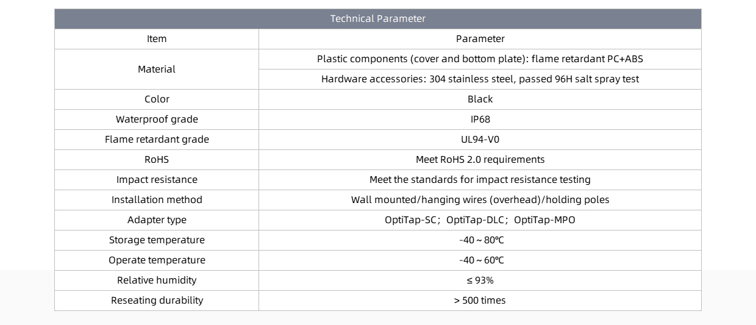Click the UL94-V0 flame retardant value
The height and width of the screenshot is (325, 756).
tap(480, 140)
